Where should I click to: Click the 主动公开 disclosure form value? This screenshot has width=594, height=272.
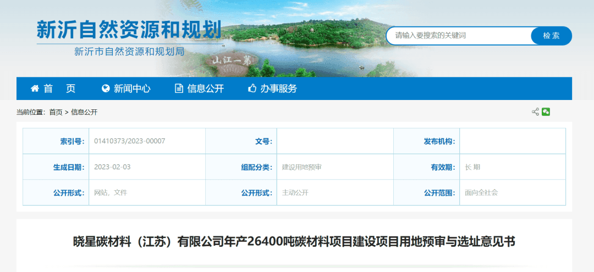click(x=295, y=193)
